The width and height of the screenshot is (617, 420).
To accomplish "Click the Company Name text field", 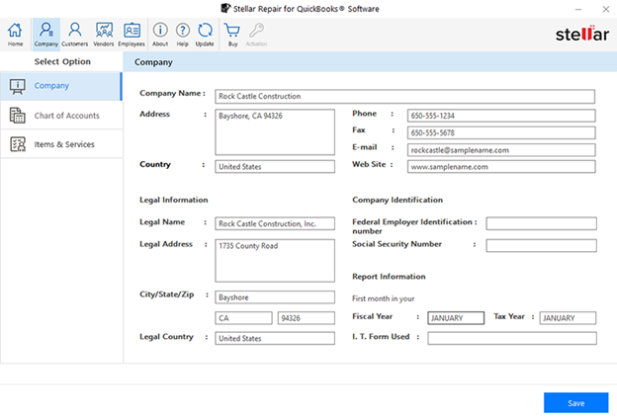I will [x=405, y=97].
